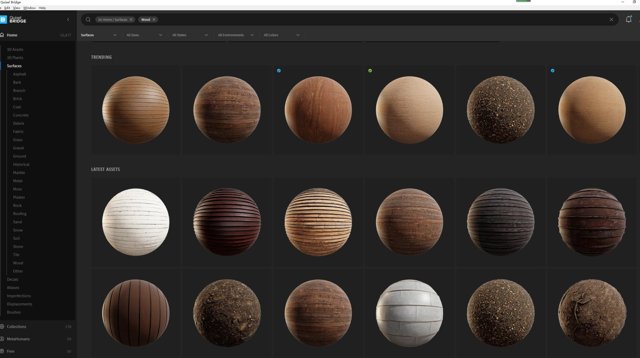Open the notifications bell
The width and height of the screenshot is (640, 358).
pos(628,19)
